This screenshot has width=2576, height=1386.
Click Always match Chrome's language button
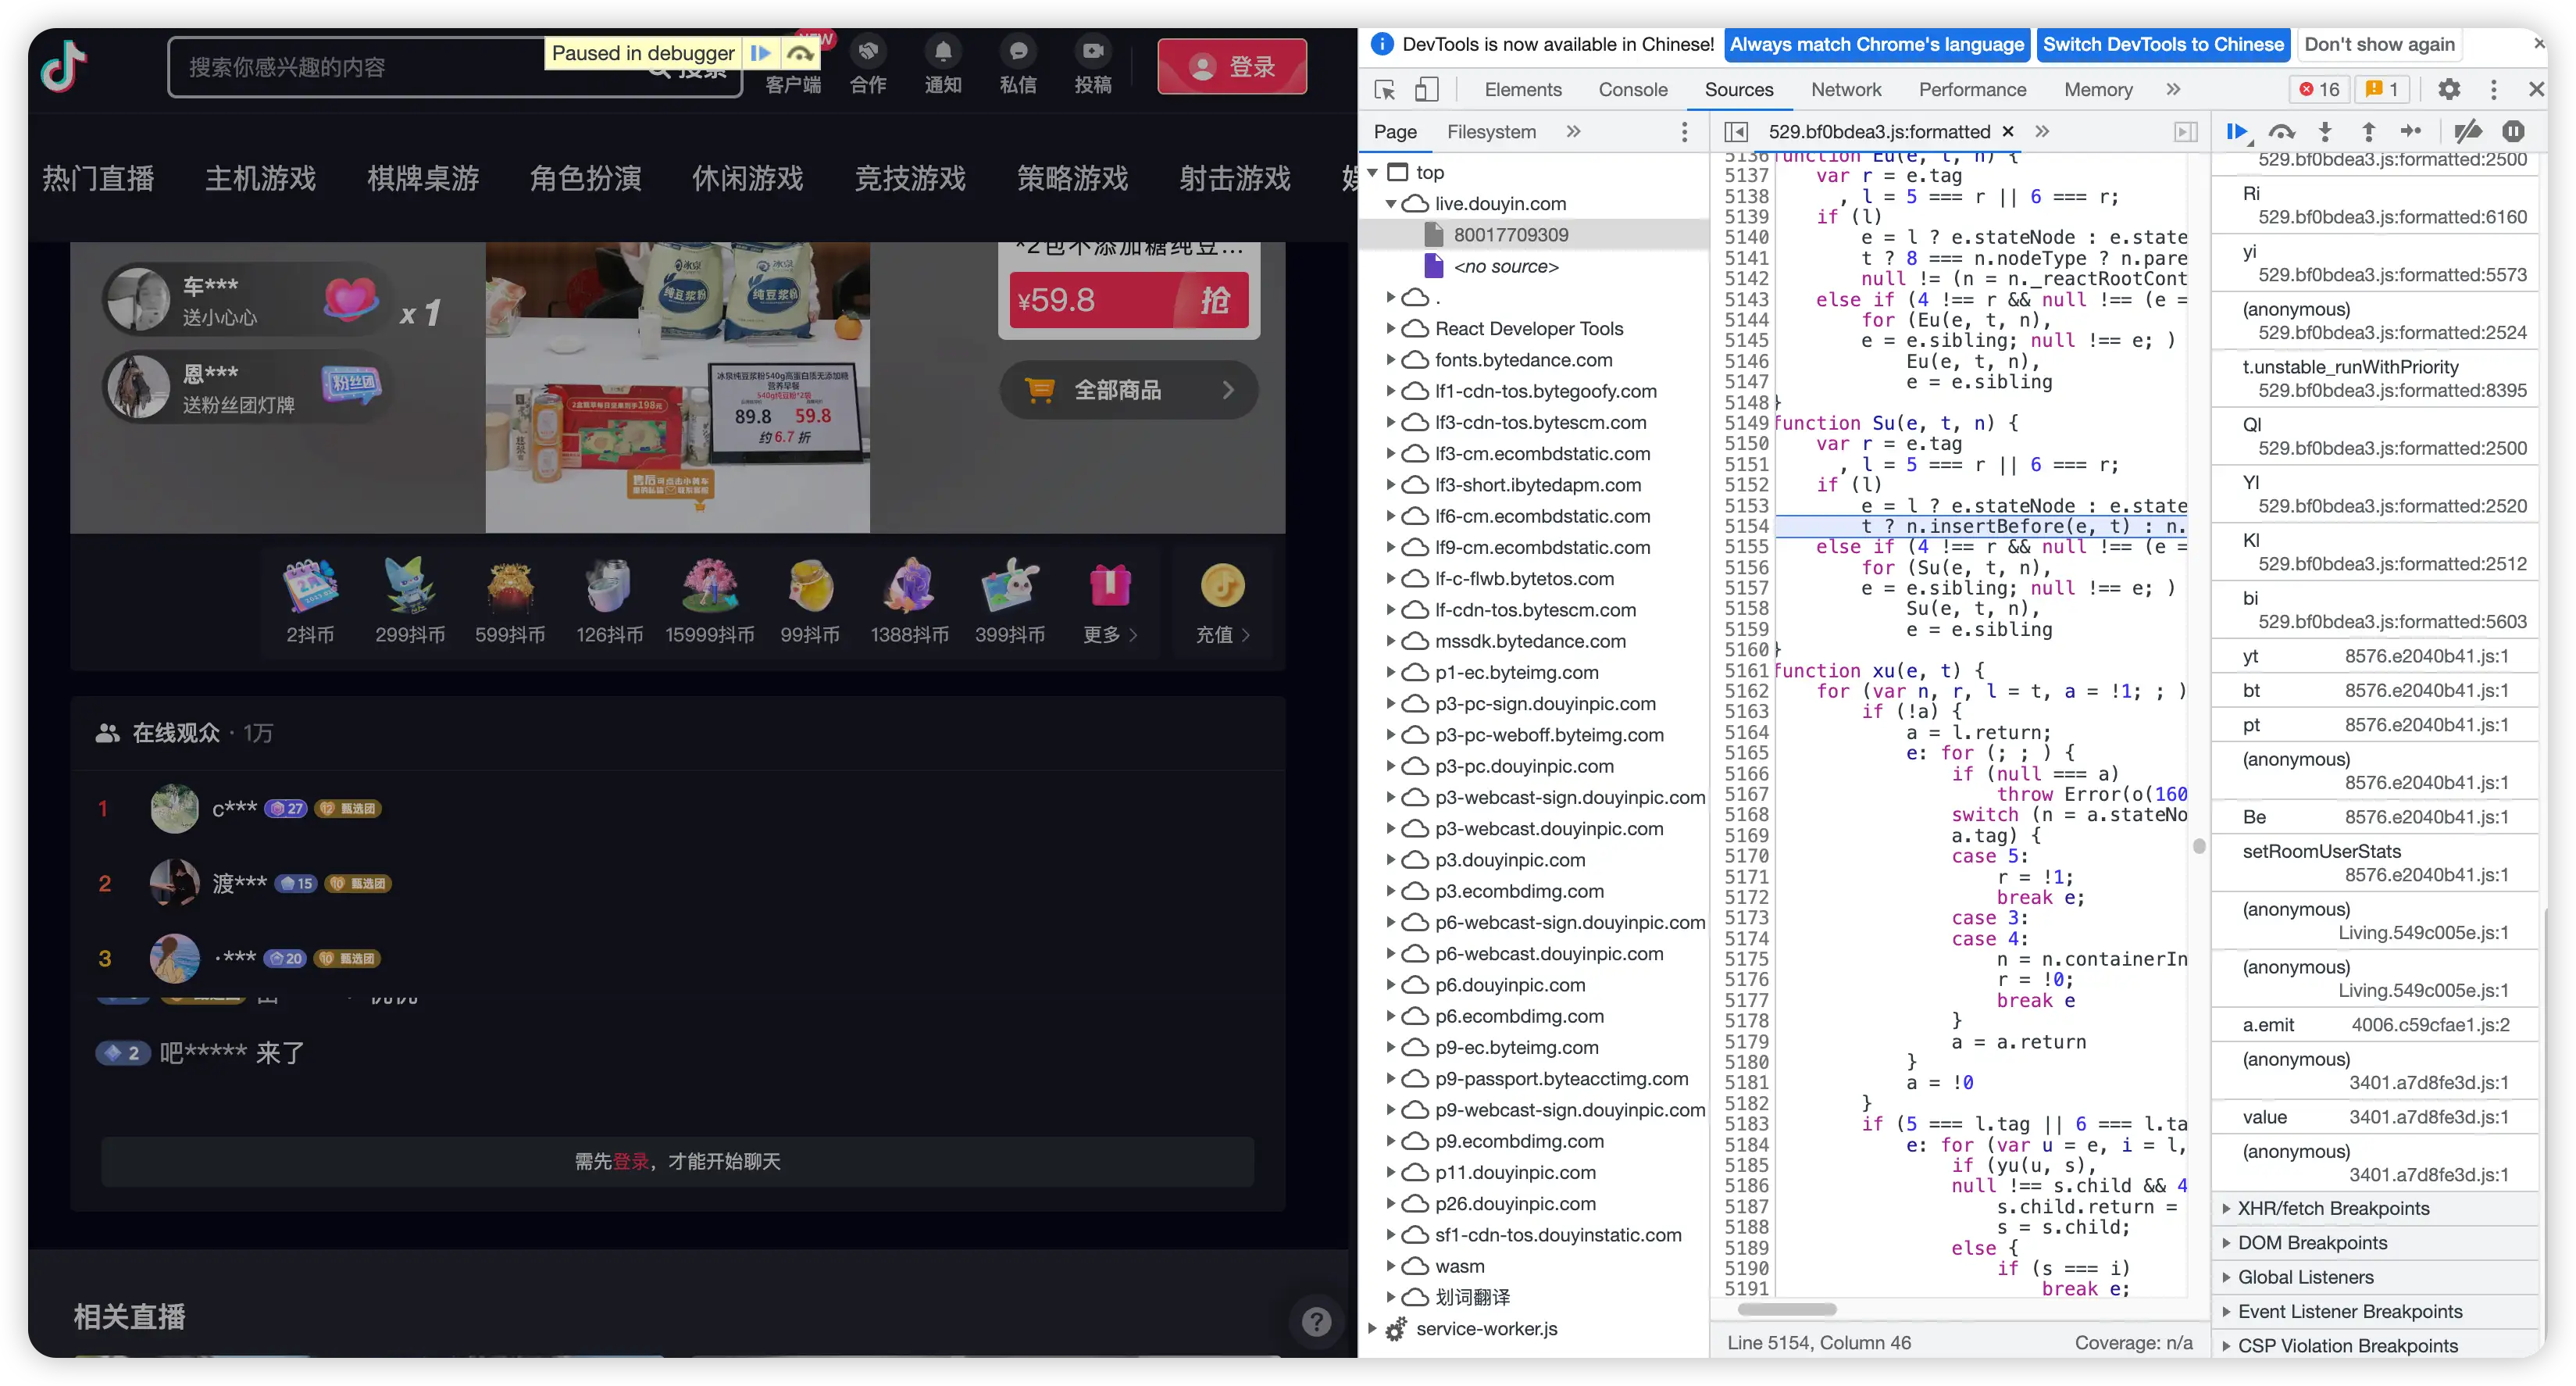pos(1877,44)
